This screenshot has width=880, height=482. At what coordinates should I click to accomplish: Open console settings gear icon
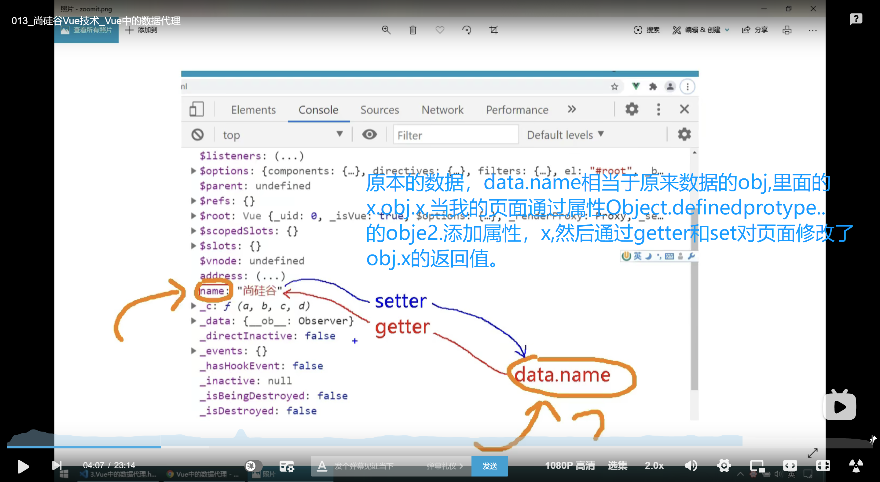point(684,134)
